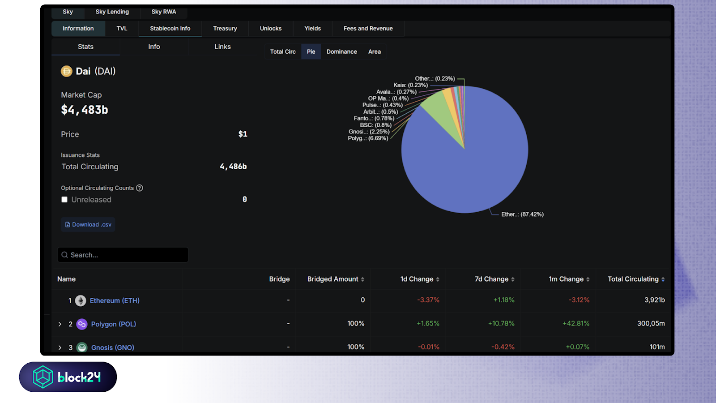Open the Gnosis (GNO) link
This screenshot has height=403, width=716.
(x=113, y=347)
